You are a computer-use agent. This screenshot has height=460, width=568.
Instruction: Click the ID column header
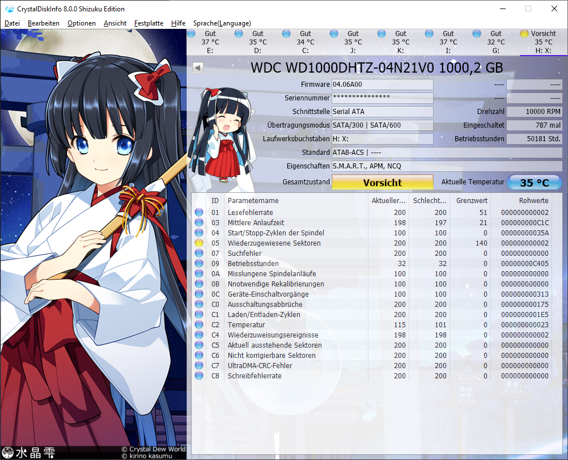click(215, 200)
